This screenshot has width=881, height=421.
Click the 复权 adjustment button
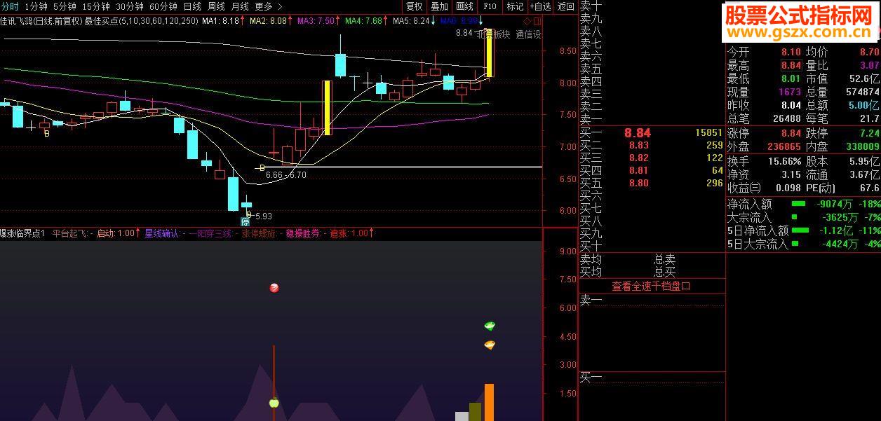tap(415, 6)
